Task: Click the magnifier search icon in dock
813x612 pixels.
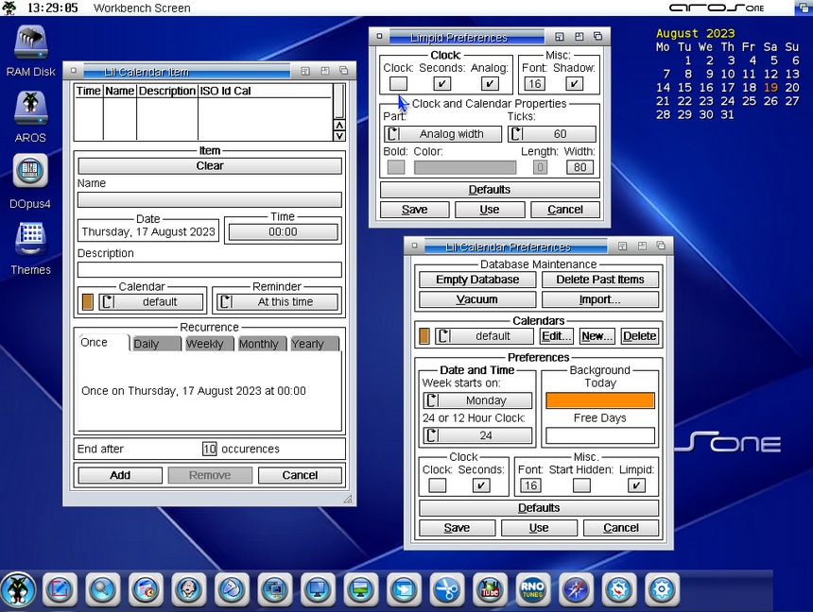Action: click(101, 590)
